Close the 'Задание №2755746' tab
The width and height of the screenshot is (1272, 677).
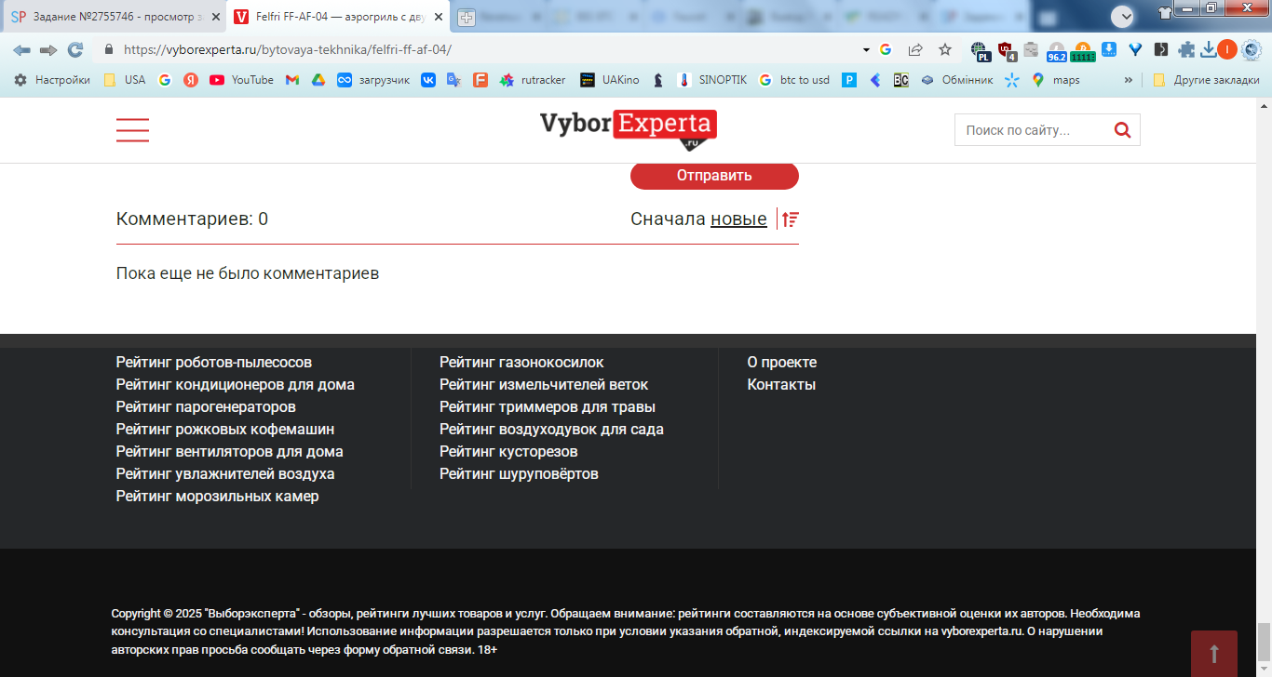(215, 18)
